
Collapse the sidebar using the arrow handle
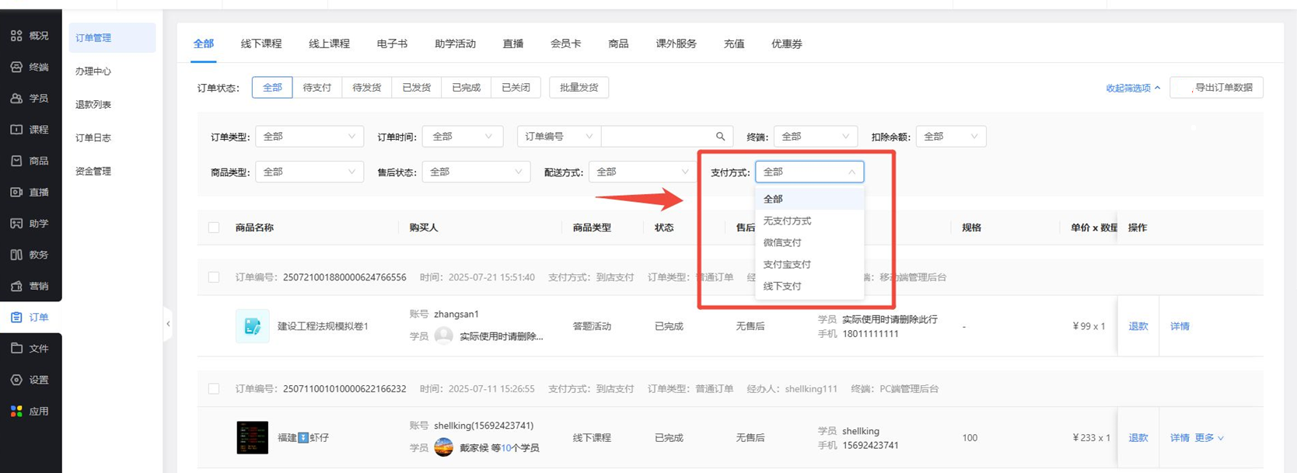pyautogui.click(x=168, y=324)
